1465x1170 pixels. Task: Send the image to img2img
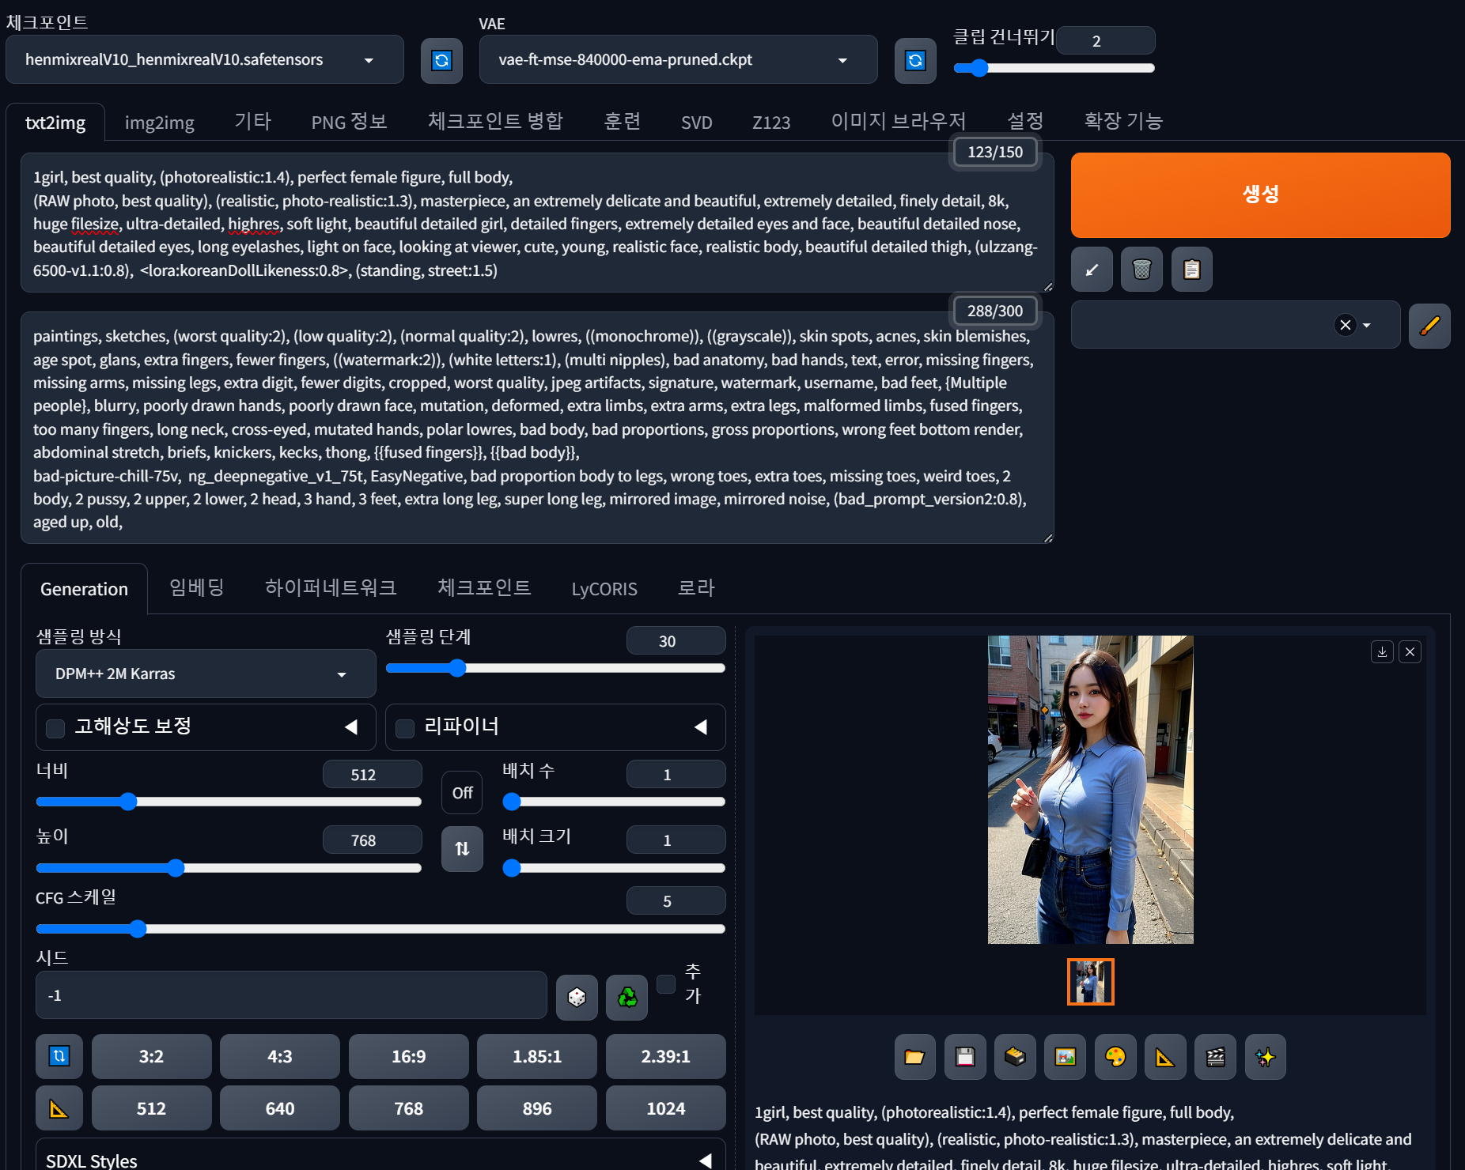point(1065,1057)
